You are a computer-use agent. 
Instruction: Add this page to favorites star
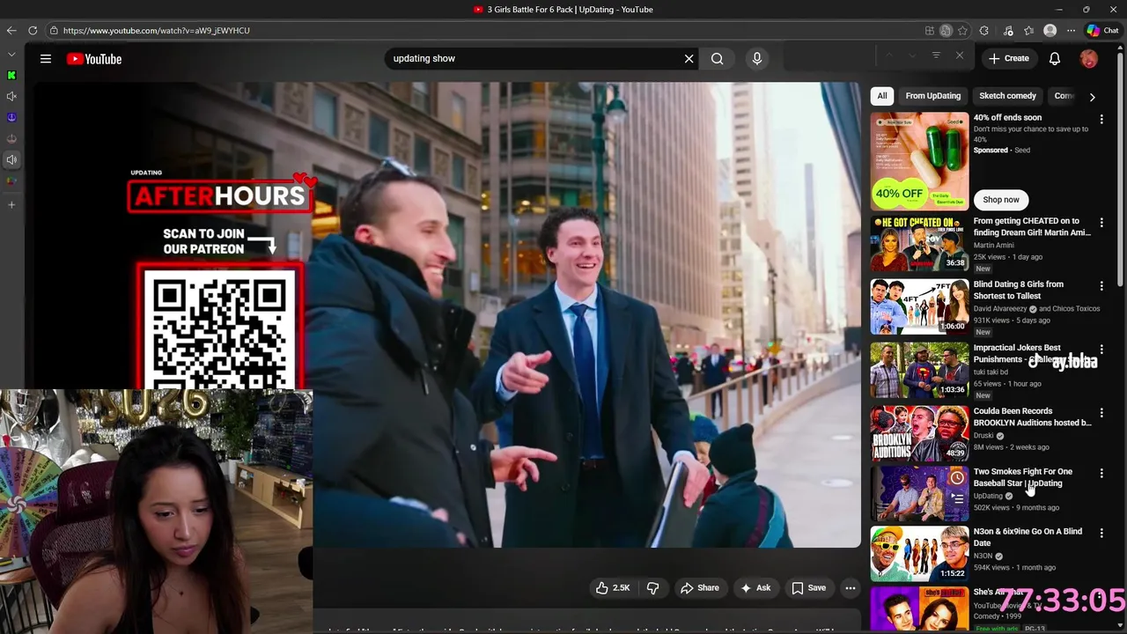click(x=962, y=31)
